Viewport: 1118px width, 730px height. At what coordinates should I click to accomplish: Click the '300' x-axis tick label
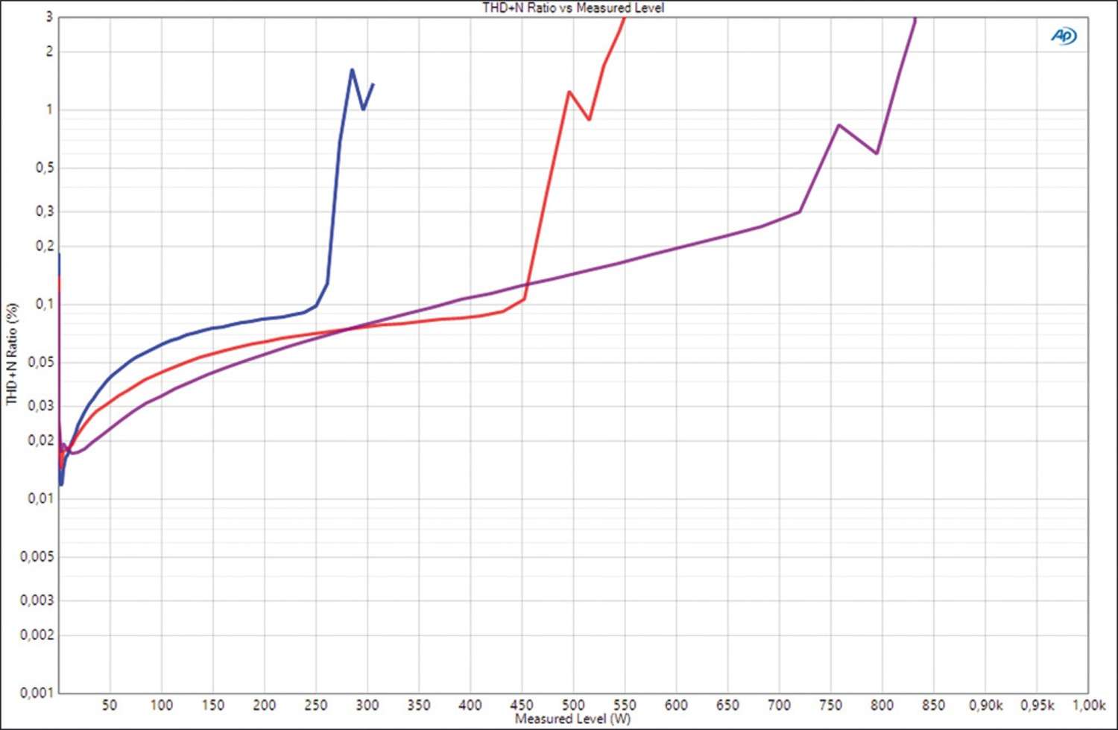(x=367, y=705)
